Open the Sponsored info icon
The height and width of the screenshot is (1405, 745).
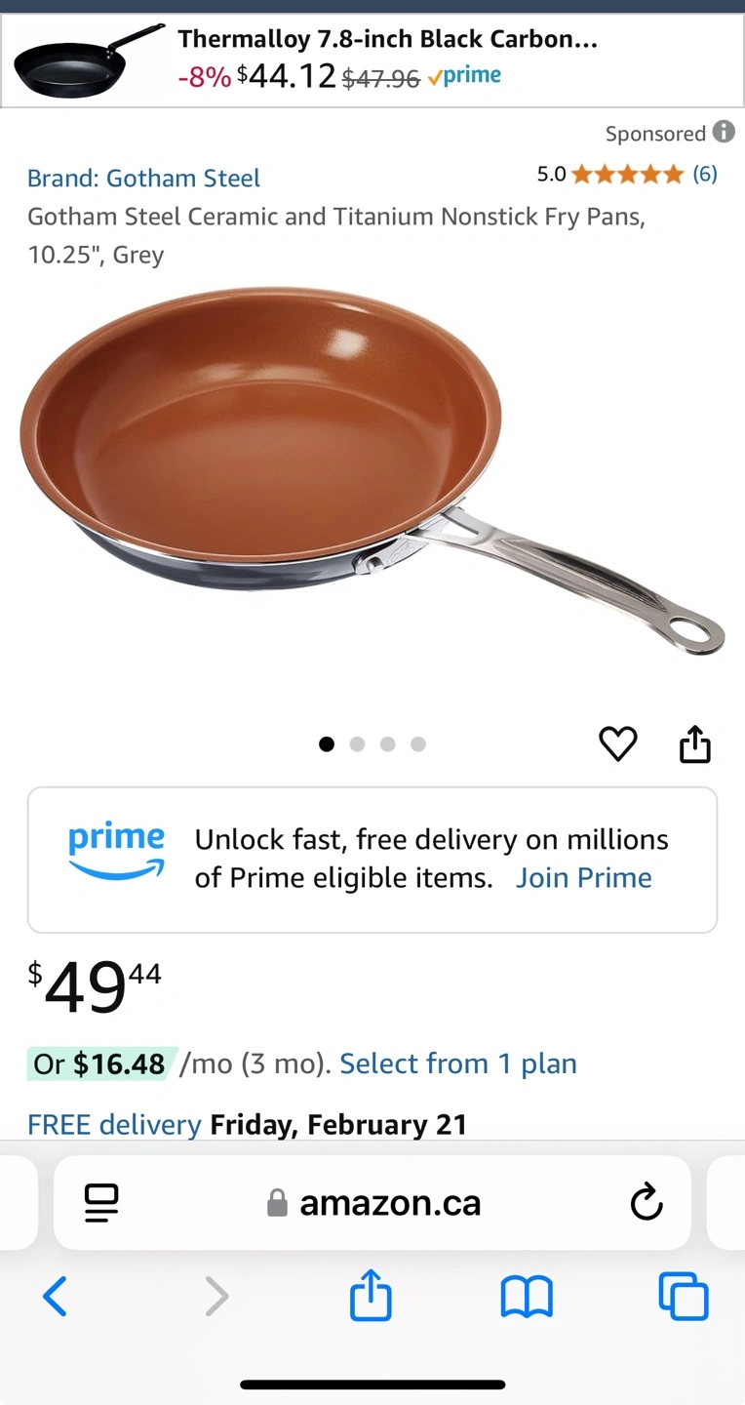[724, 132]
